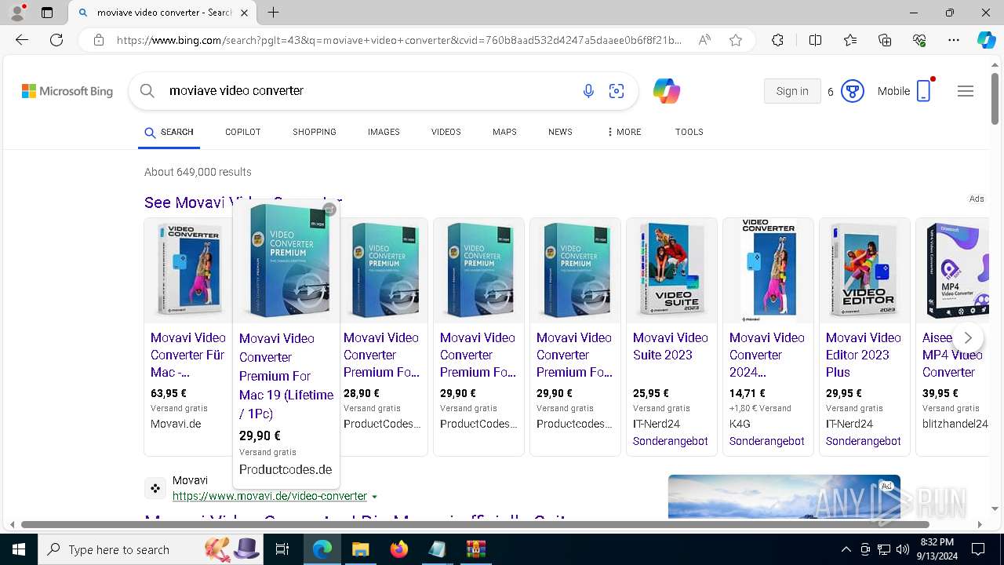
Task: Click in the Bing search input field
Action: pyautogui.click(x=369, y=91)
